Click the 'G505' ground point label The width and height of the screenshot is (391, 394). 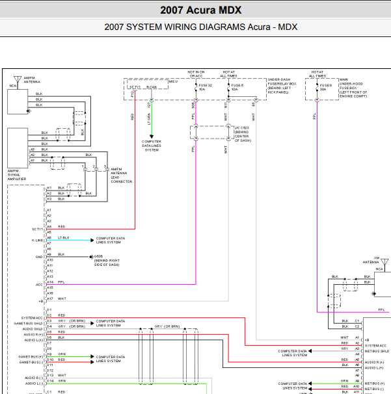[98, 256]
